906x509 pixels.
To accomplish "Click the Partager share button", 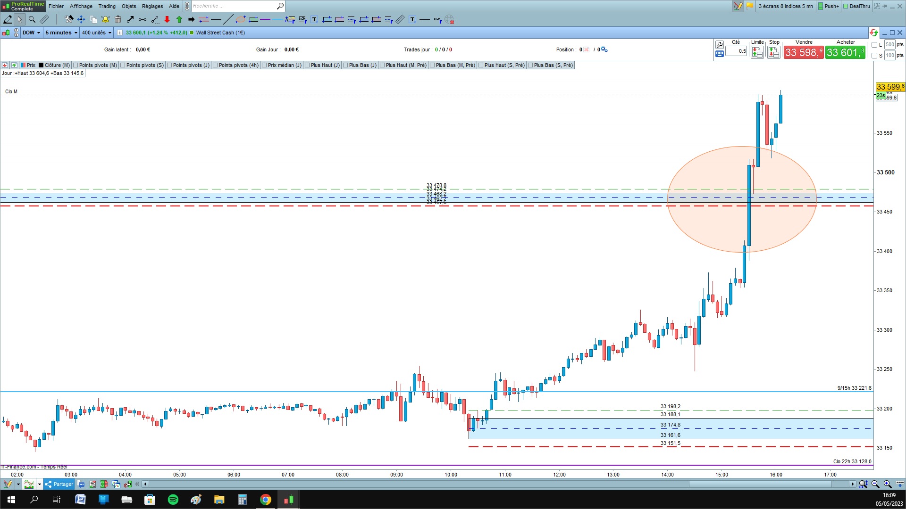I will (x=59, y=484).
